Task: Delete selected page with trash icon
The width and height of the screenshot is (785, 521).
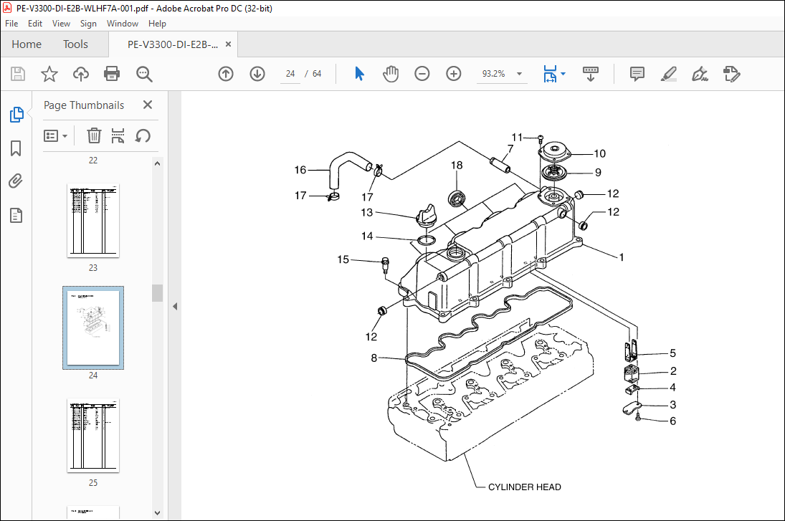Action: (94, 135)
